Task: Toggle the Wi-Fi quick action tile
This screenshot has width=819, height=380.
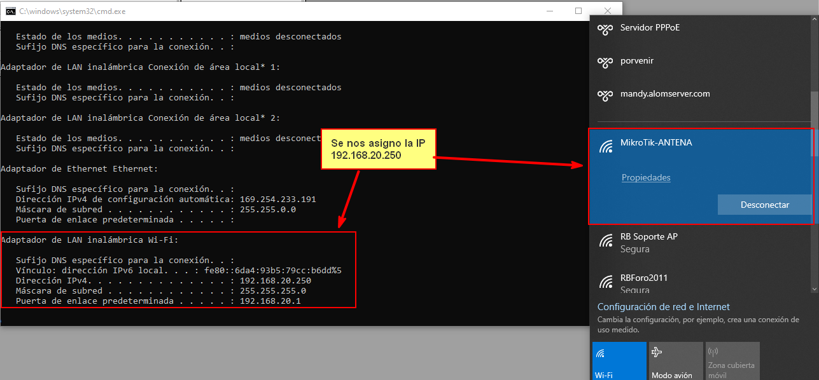Action: coord(619,361)
